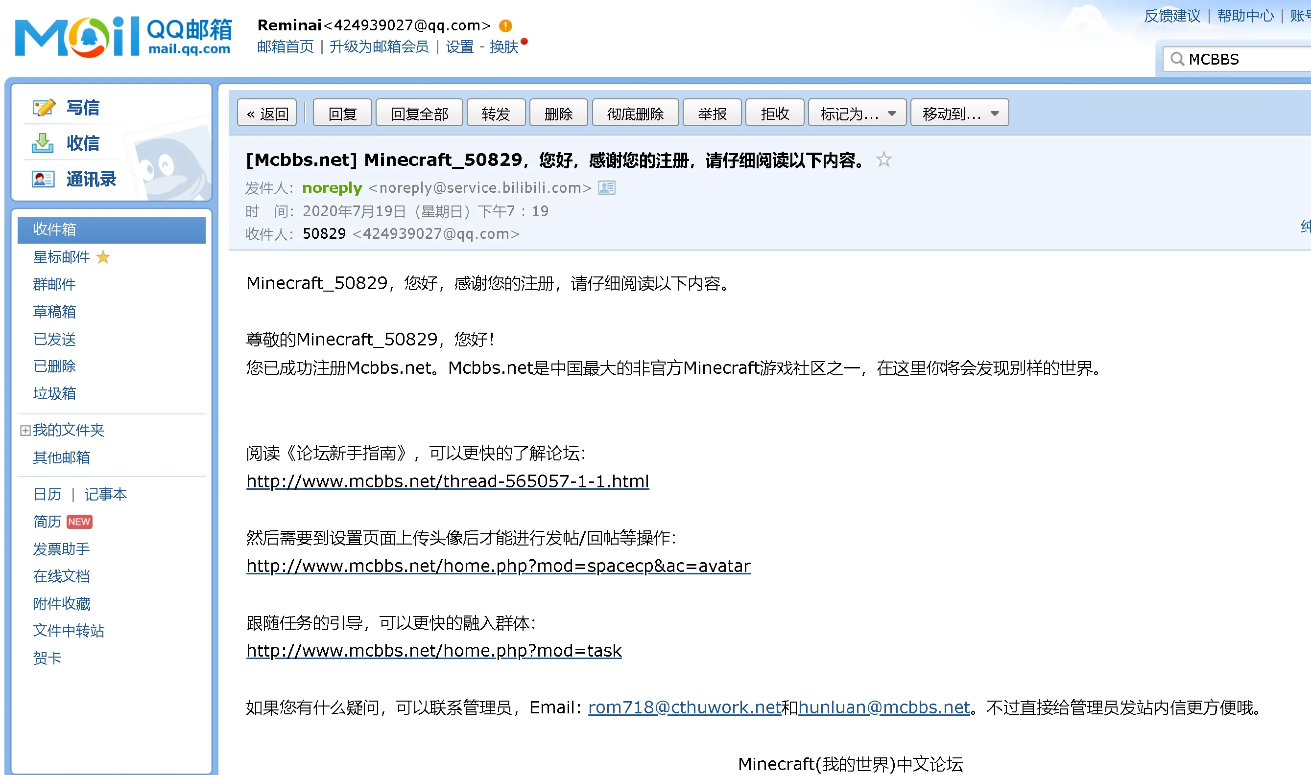Open the 群邮件 folder
Viewport: 1311px width, 775px height.
[x=54, y=284]
